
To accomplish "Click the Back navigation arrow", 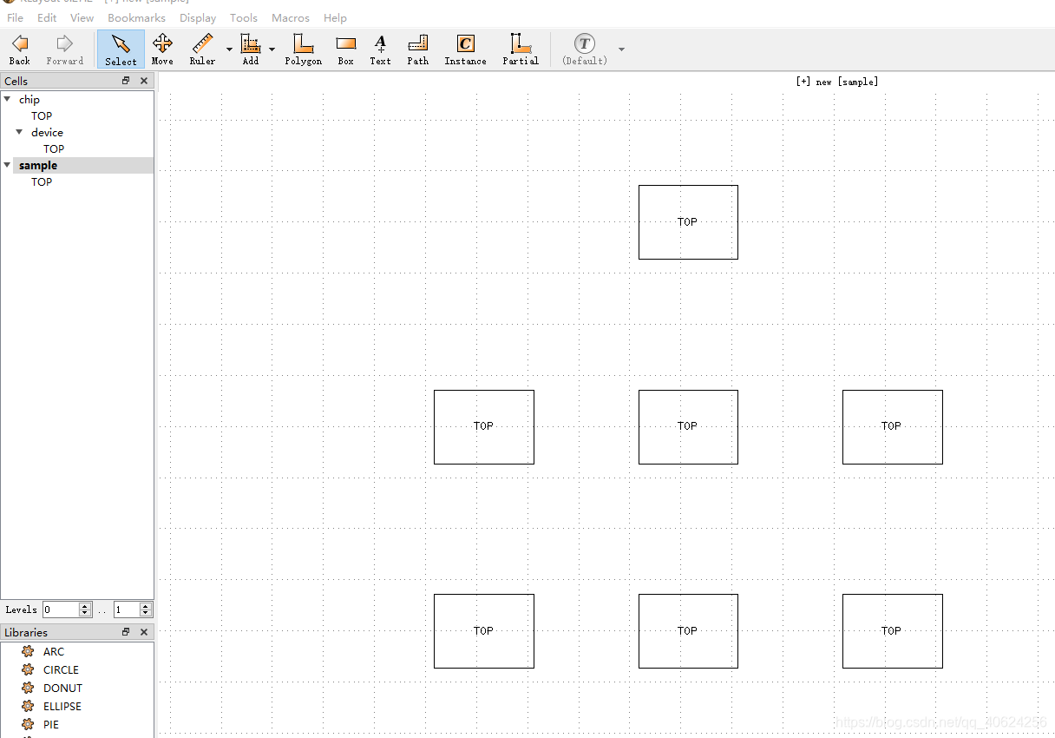I will tap(20, 49).
